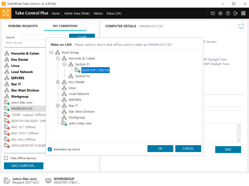The height and width of the screenshot is (186, 249).
Task: Expand the Star IT tree node
Action: pos(58,106)
